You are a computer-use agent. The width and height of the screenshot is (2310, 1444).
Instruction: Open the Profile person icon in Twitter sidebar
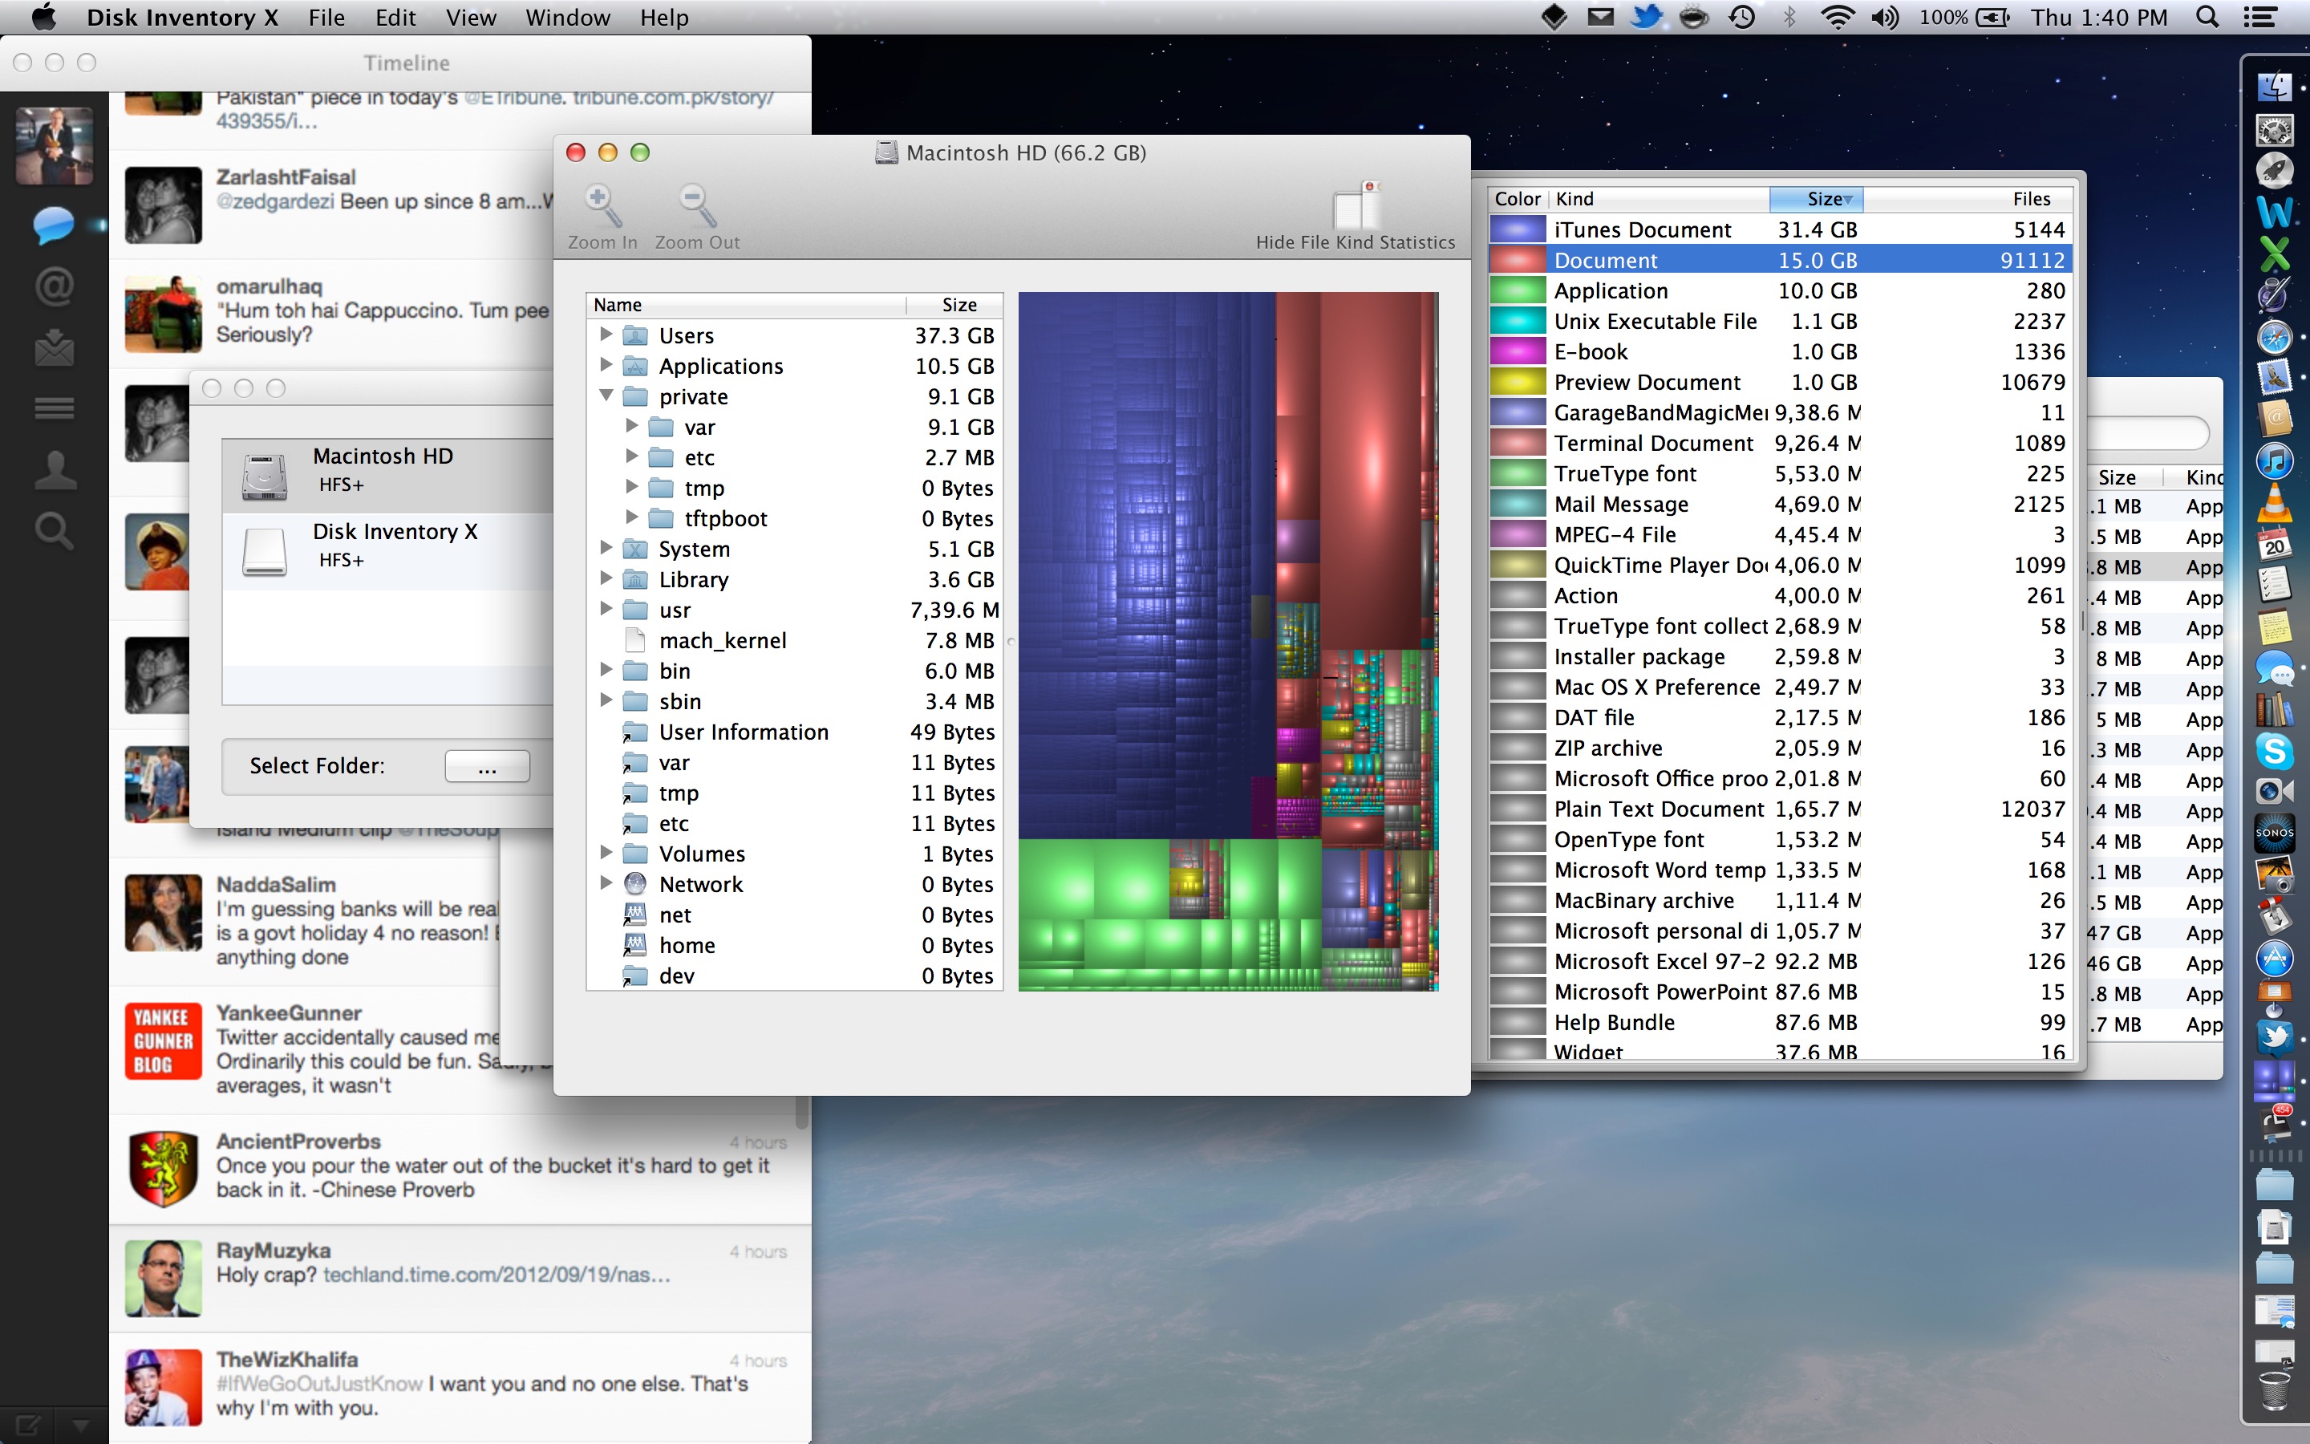pos(55,470)
